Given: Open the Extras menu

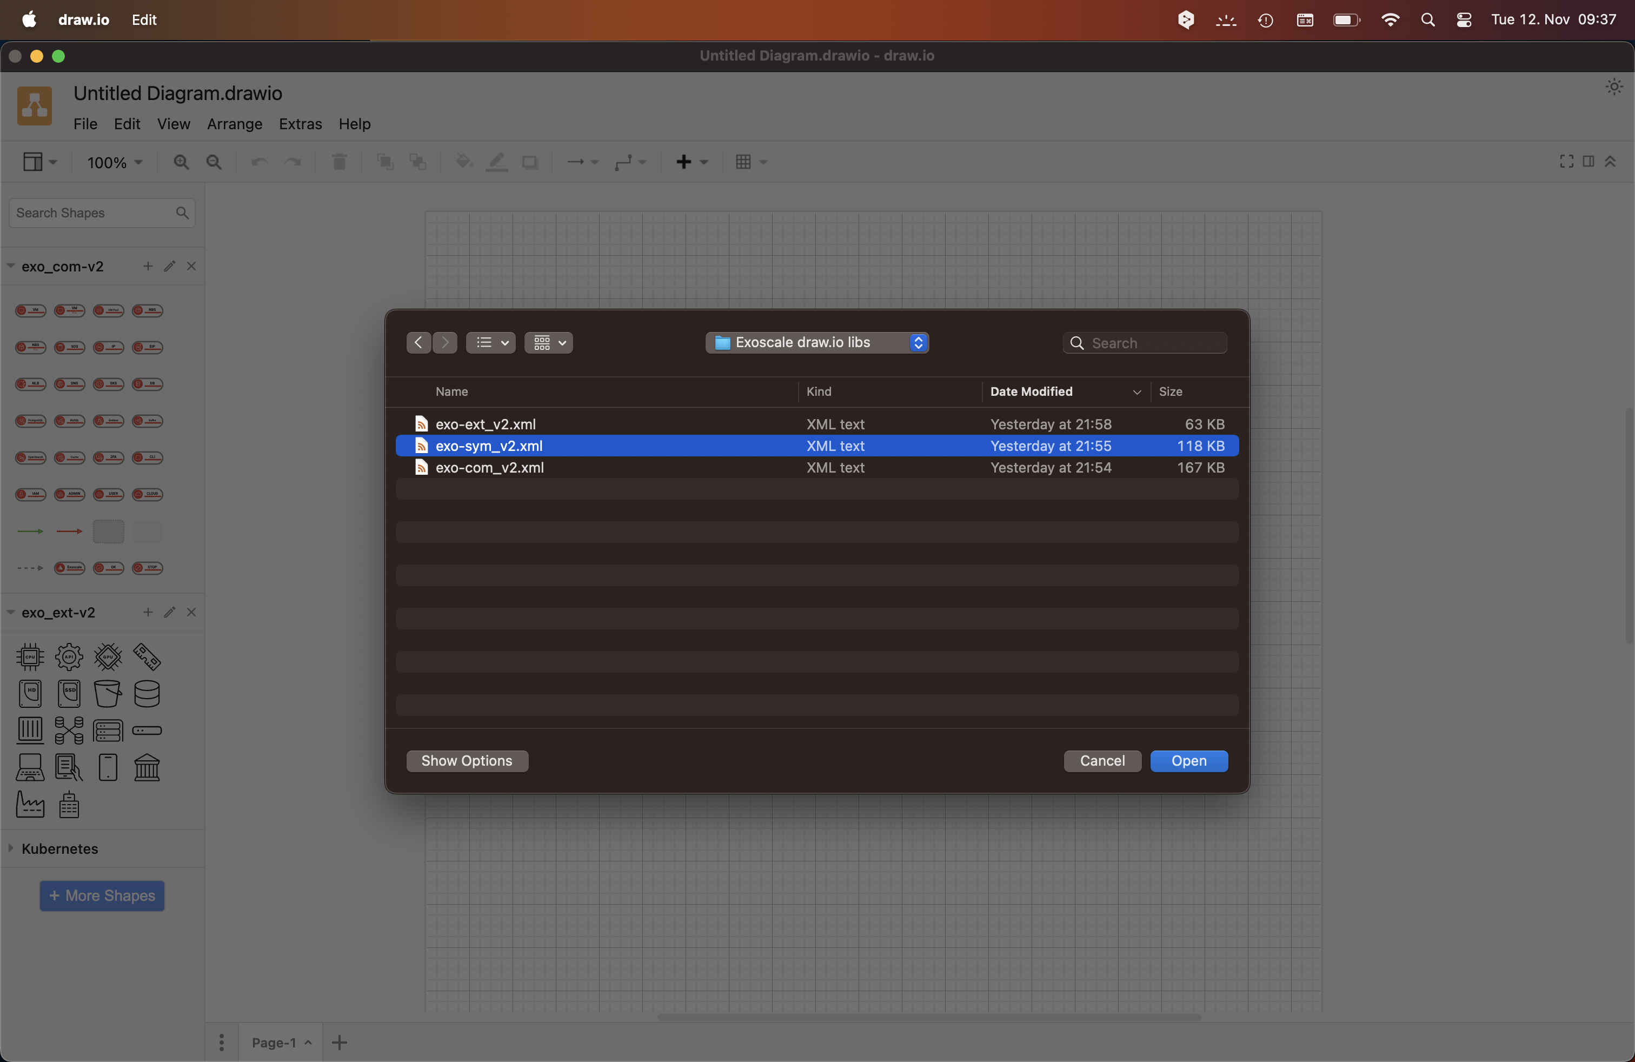Looking at the screenshot, I should [x=300, y=124].
